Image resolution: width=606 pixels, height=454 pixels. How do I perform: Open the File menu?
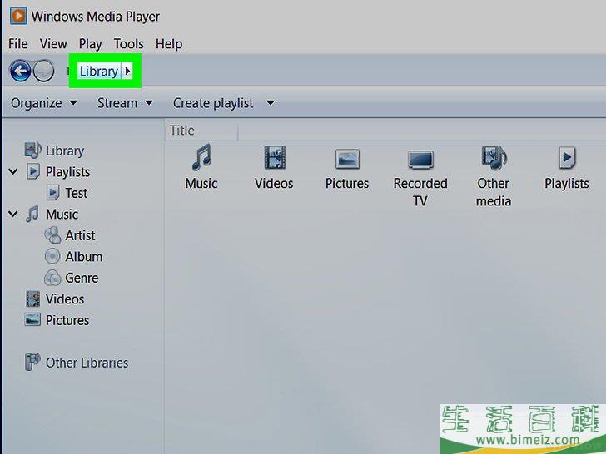pos(17,44)
